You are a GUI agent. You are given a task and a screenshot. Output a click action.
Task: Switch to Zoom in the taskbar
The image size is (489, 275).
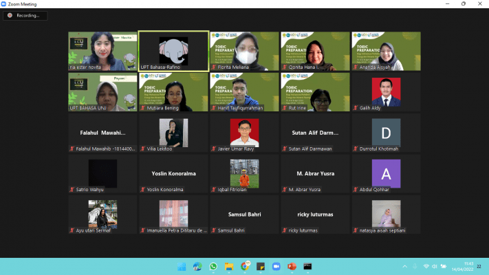[x=276, y=266]
